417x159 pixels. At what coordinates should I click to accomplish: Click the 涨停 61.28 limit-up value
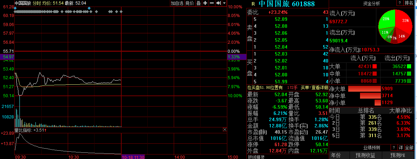coord(281,144)
